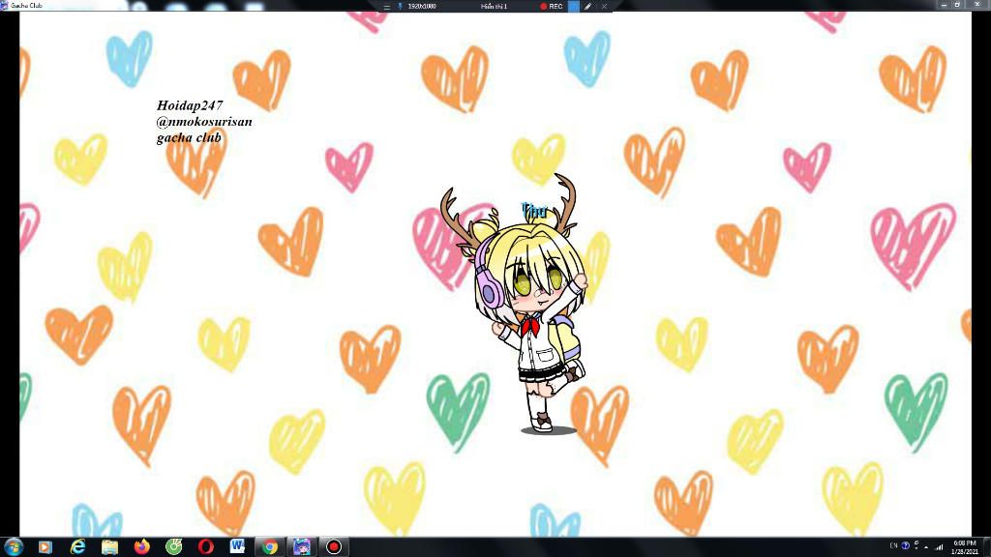991x557 pixels.
Task: Open the screen recorder taskbar icon
Action: (334, 547)
